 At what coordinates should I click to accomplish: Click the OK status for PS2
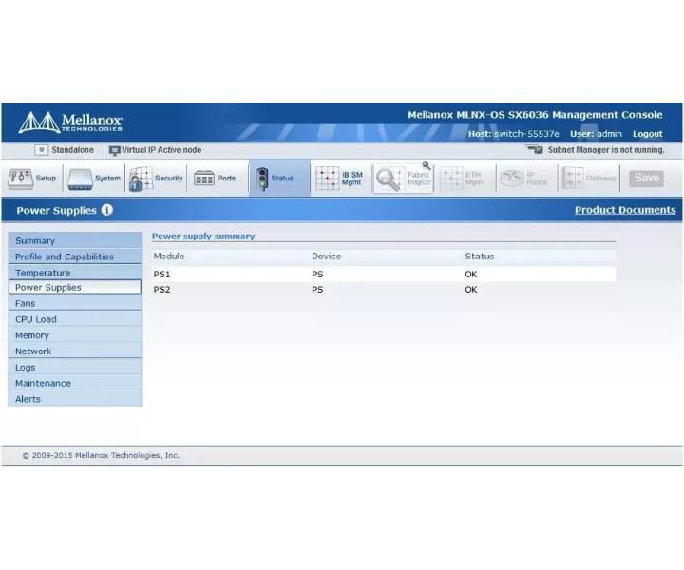(471, 289)
